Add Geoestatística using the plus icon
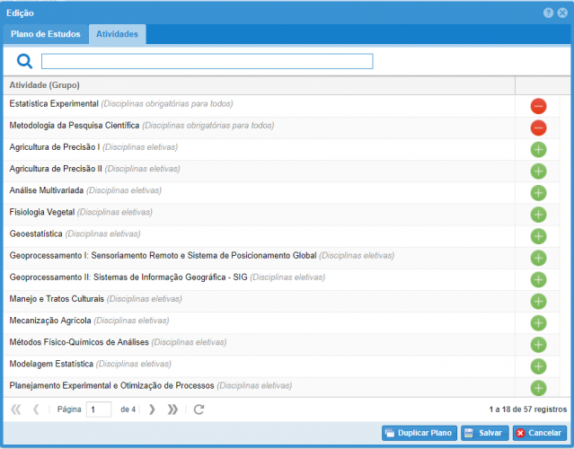 (538, 235)
